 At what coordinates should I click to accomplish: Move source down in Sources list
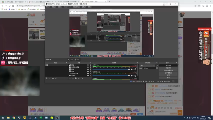82,78
